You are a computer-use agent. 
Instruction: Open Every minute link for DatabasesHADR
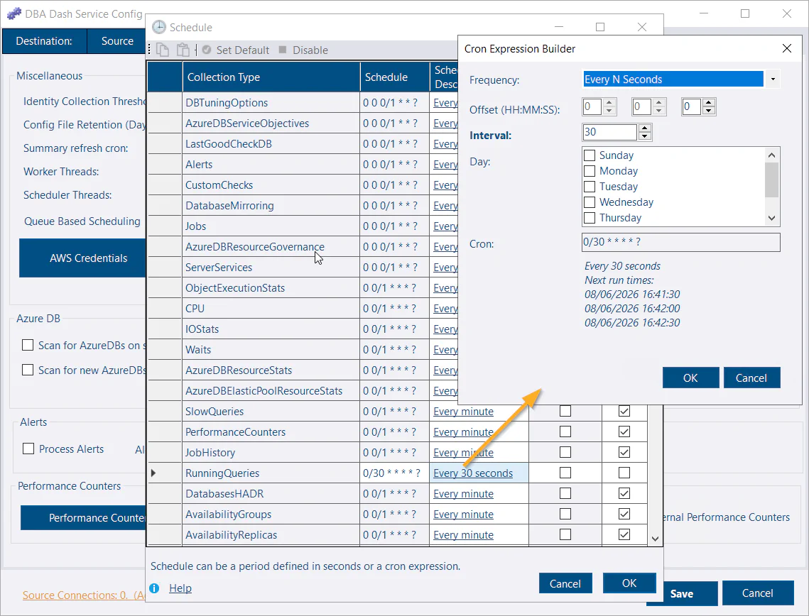(x=463, y=494)
